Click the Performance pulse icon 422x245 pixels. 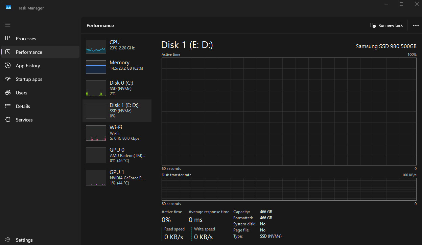click(x=8, y=52)
